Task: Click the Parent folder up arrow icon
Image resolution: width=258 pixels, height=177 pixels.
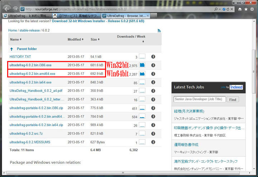Action: 11,49
